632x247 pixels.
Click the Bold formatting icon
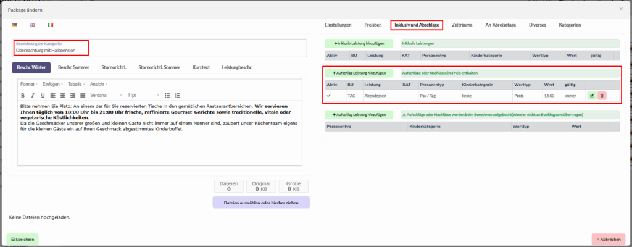[x=23, y=95]
